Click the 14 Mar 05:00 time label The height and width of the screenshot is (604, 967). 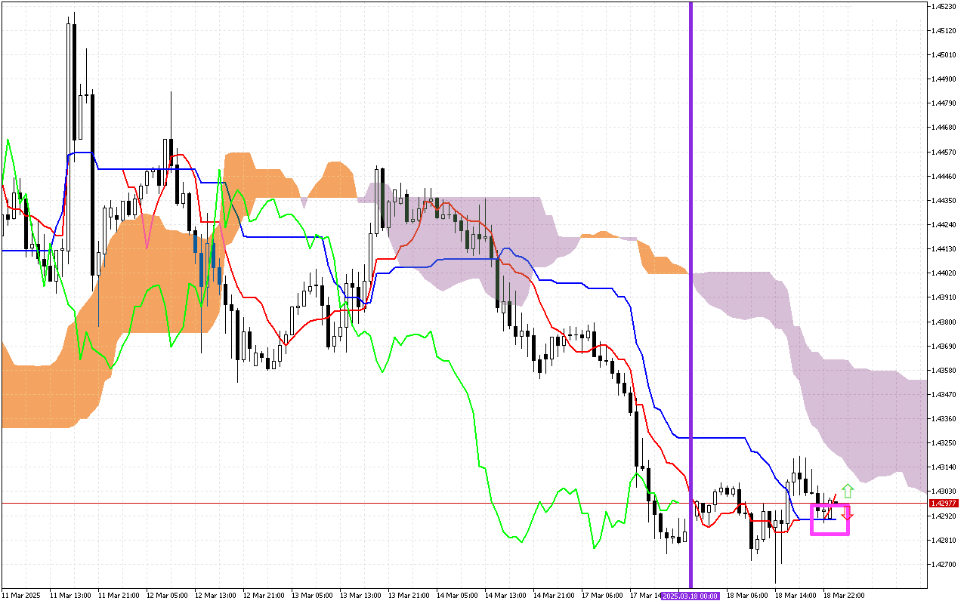click(456, 596)
